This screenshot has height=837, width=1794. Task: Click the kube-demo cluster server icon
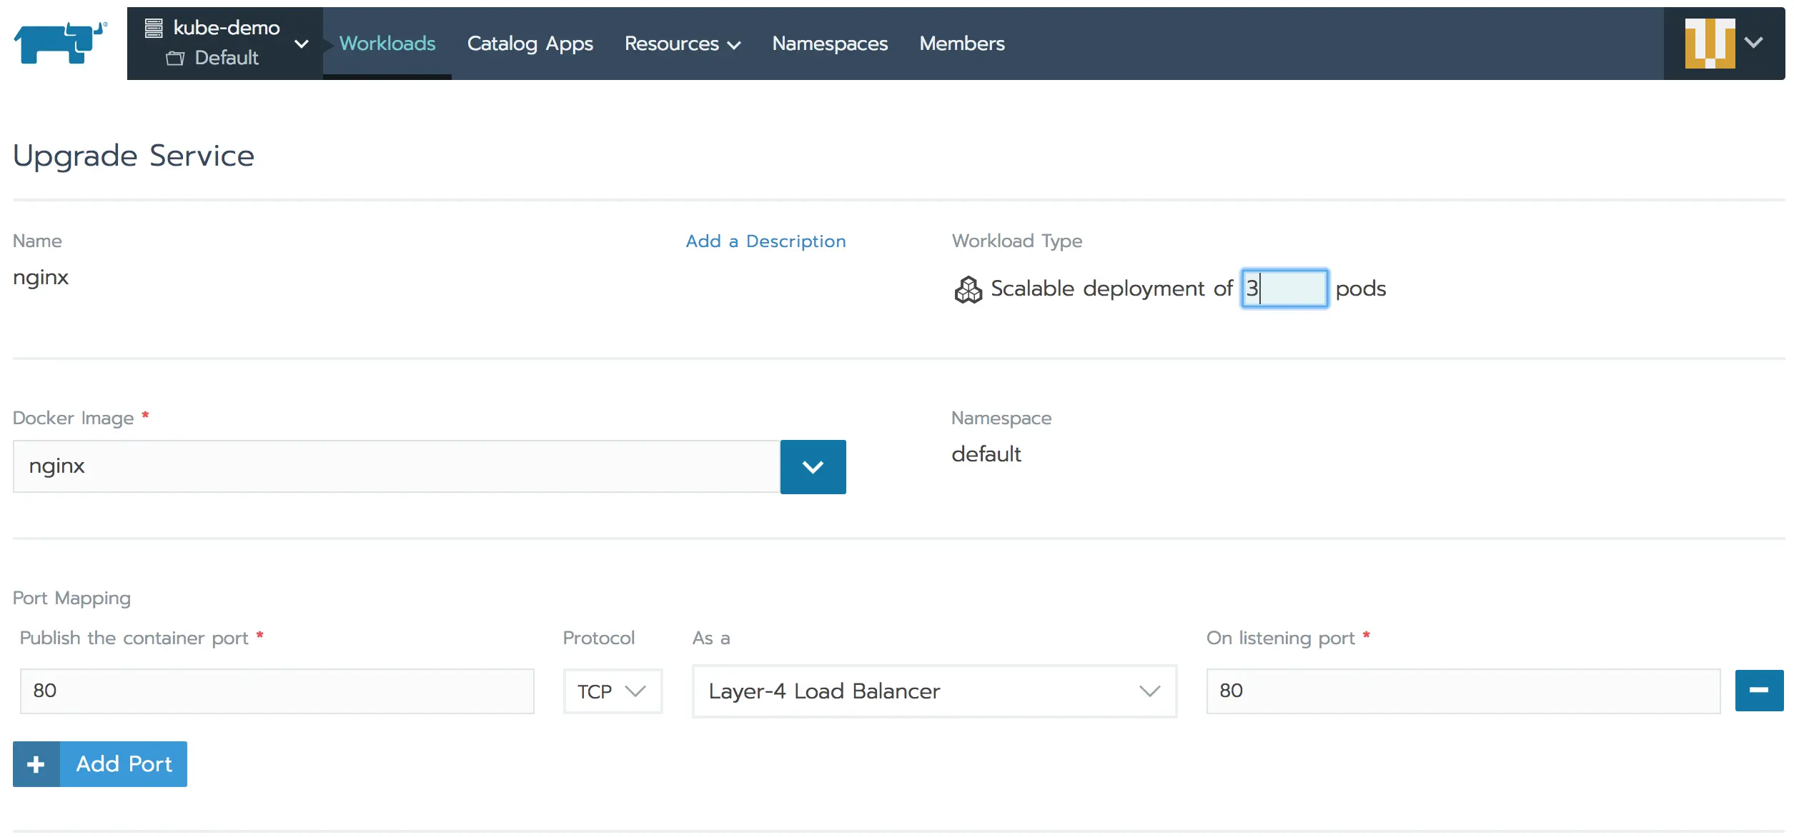154,28
